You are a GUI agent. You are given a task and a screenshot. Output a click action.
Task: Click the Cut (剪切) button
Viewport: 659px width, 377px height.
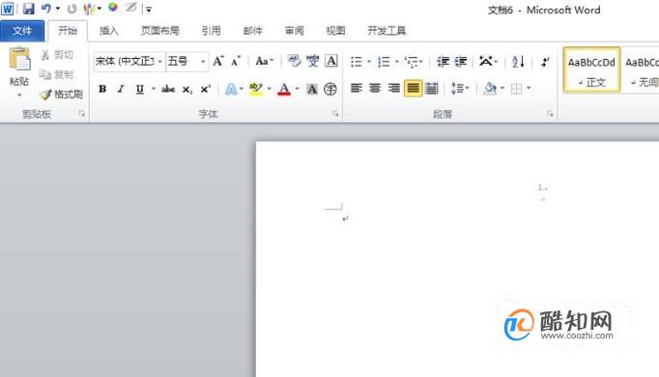[x=57, y=55]
